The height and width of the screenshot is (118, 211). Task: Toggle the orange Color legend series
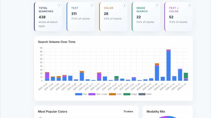(115, 94)
